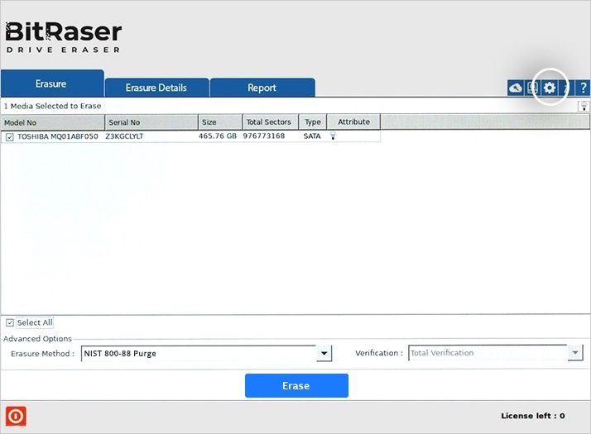Open the cloud key connection icon
Screen dimensions: 591x434
click(x=515, y=88)
